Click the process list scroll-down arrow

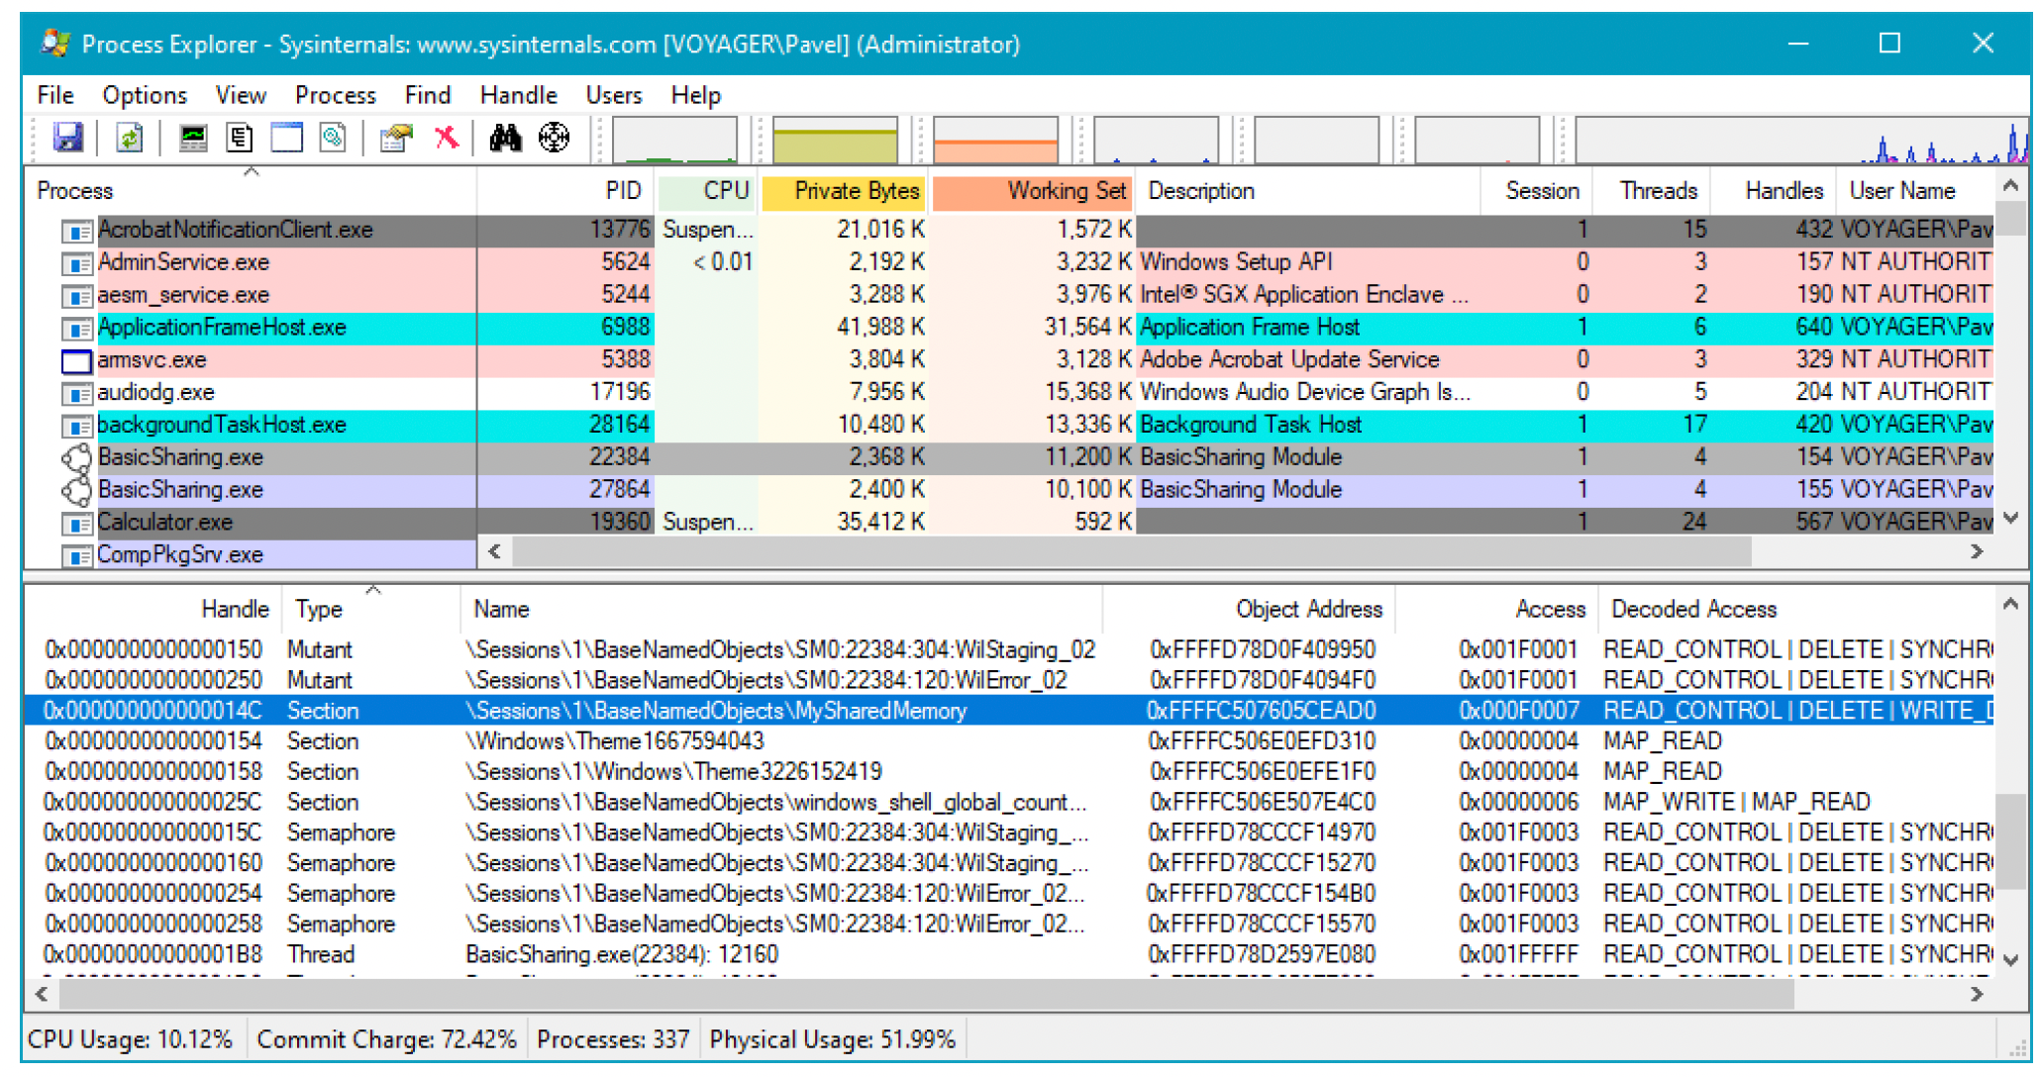pyautogui.click(x=2010, y=518)
